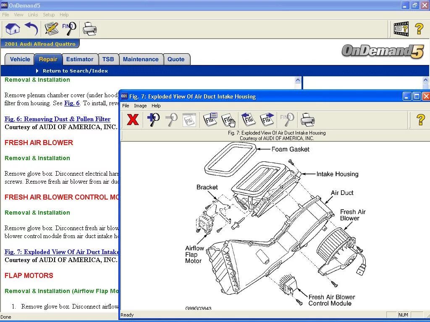The height and width of the screenshot is (322, 430).
Task: Click OnDemand5 app icon in title bar
Action: (4, 5)
